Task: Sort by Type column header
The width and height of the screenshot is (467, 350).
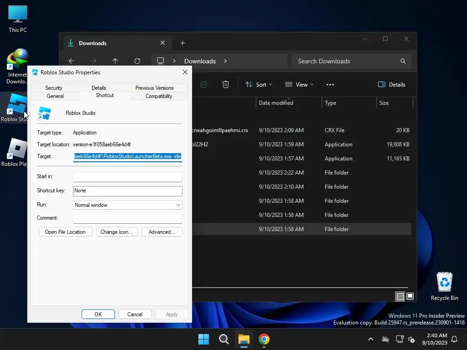Action: [349, 103]
